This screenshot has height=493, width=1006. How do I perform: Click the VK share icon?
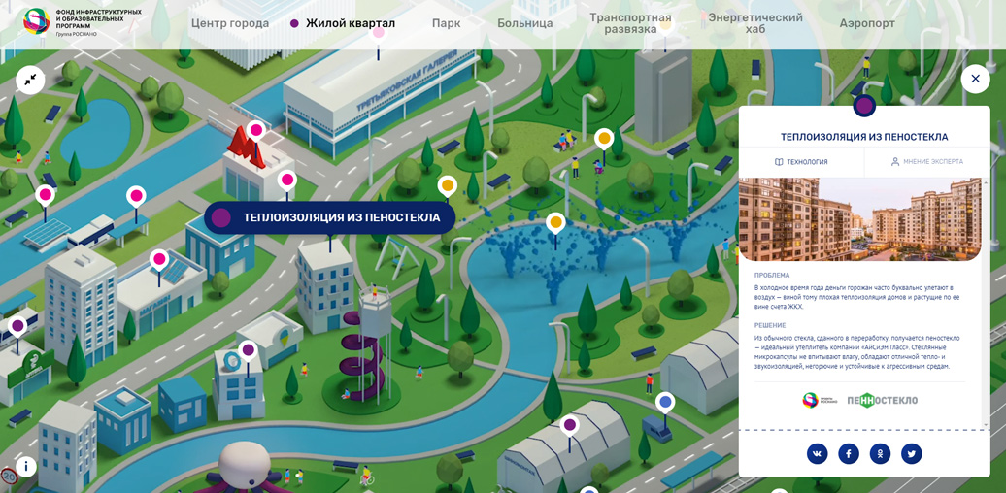(x=818, y=453)
